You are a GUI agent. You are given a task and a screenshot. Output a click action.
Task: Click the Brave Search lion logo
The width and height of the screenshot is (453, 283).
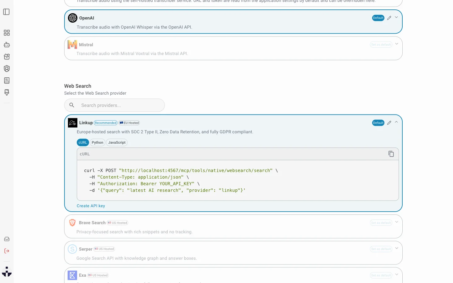(72, 223)
